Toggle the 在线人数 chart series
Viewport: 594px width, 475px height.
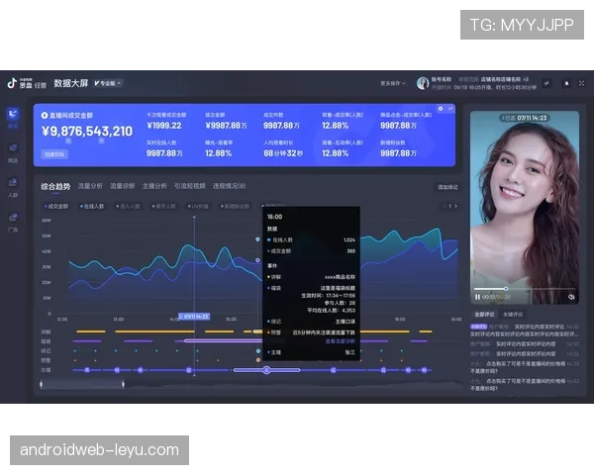pyautogui.click(x=92, y=207)
